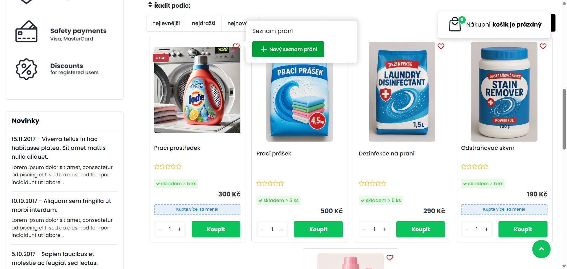The height and width of the screenshot is (269, 567).
Task: Decrease quantity for Prací prášek
Action: click(262, 229)
